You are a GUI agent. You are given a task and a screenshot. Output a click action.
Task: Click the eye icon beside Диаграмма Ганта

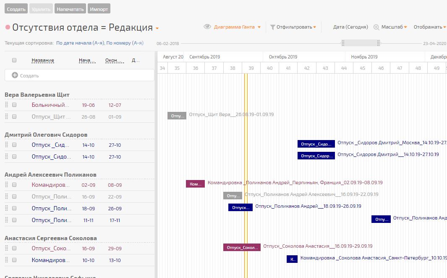tap(207, 27)
